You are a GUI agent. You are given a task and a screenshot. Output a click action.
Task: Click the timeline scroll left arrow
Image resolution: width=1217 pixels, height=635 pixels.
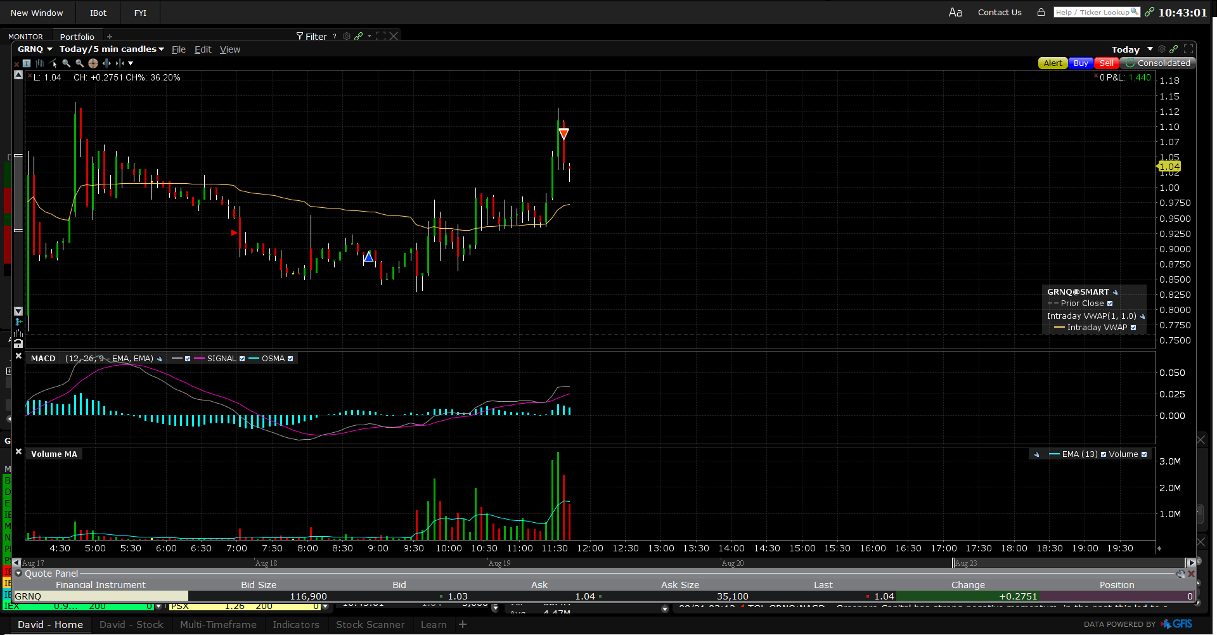[x=16, y=563]
